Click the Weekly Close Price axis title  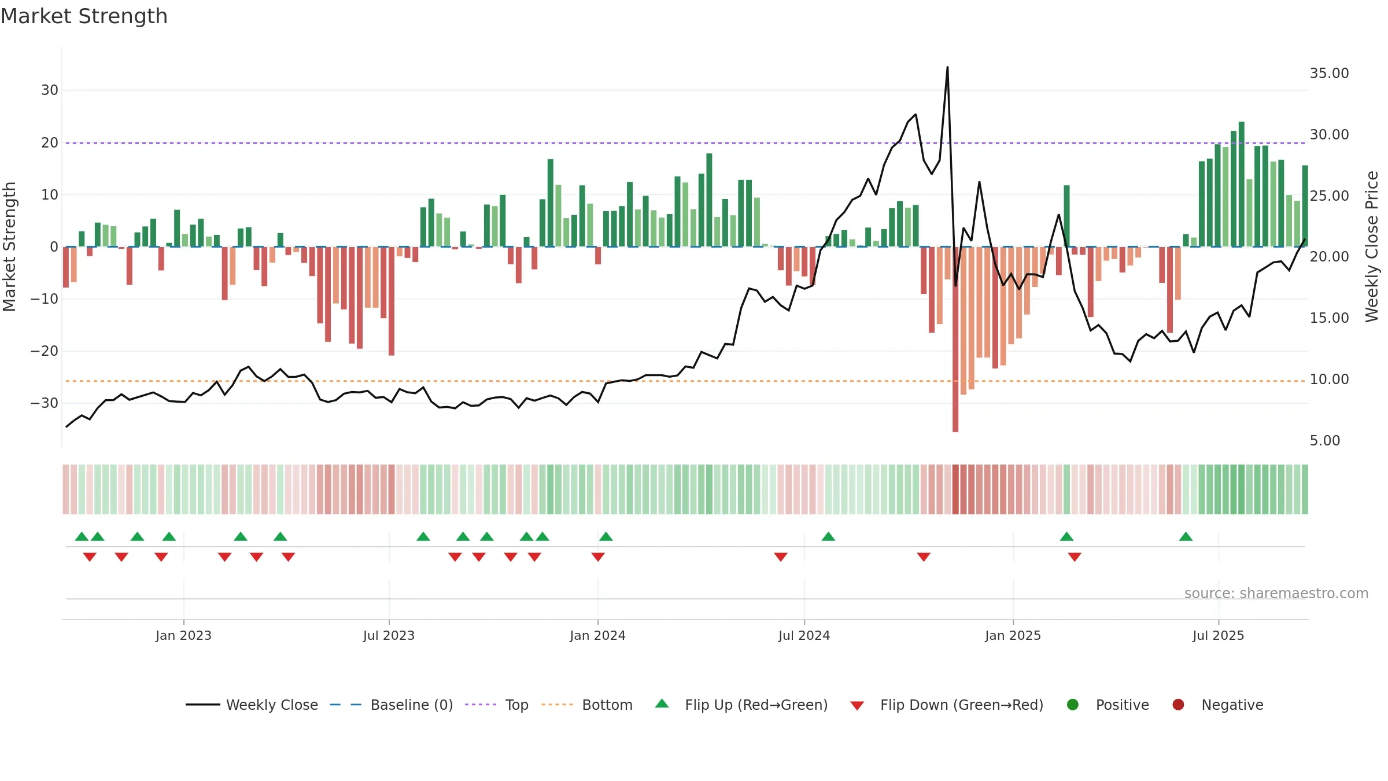(1372, 246)
